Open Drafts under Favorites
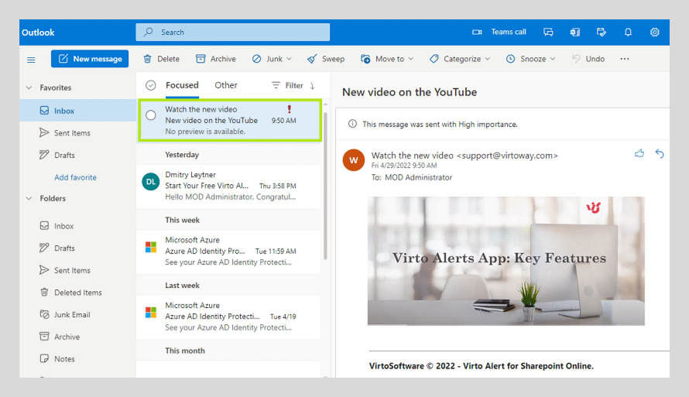The image size is (689, 397). (77, 155)
